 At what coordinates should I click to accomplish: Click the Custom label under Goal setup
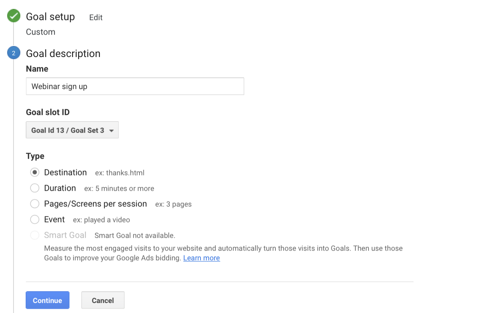pyautogui.click(x=40, y=32)
